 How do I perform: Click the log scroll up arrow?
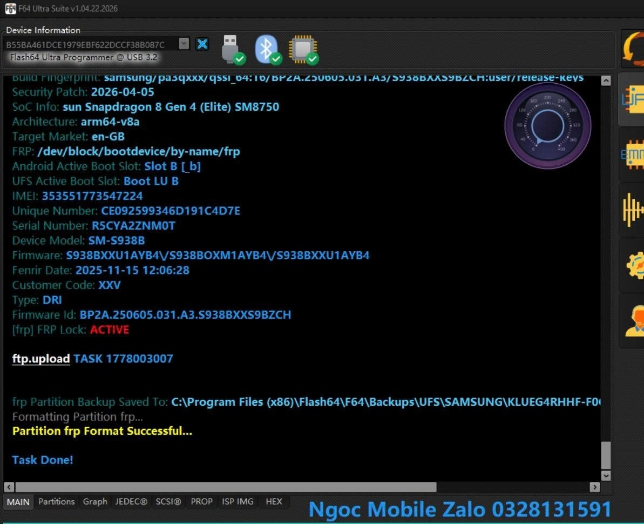606,80
